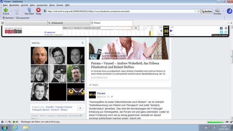Open the Bearbeiten menu

(x=14, y=5)
